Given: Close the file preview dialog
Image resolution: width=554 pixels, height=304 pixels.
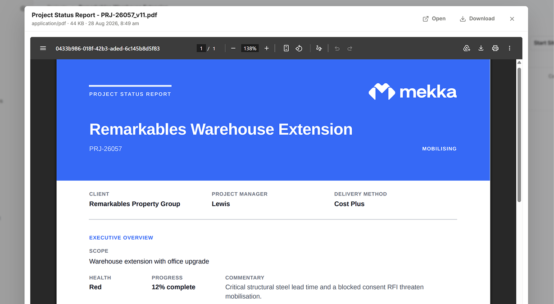Looking at the screenshot, I should point(512,18).
